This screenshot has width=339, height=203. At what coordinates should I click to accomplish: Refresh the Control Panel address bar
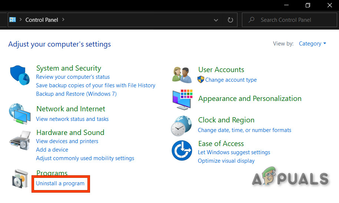point(230,20)
